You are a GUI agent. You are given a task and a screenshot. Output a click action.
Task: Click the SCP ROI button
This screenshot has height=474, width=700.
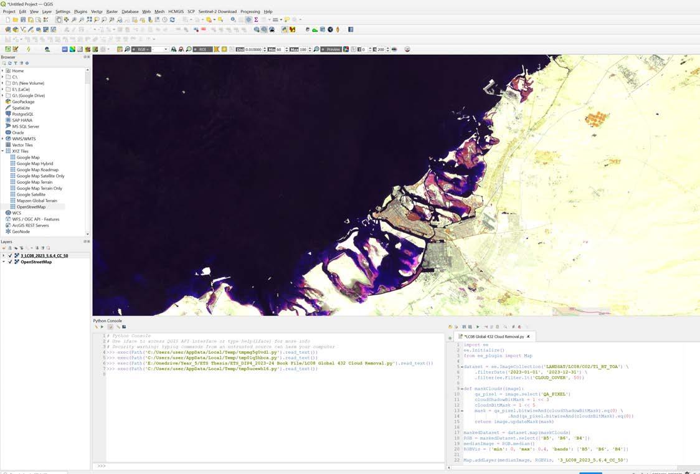point(202,49)
